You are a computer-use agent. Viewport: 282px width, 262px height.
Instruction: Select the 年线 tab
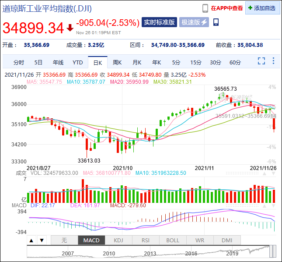tap(58, 63)
